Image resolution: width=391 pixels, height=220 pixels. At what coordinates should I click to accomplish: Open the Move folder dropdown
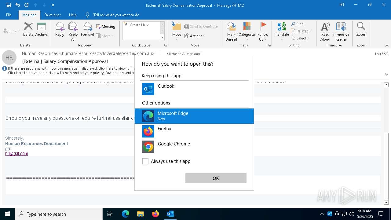(x=177, y=31)
